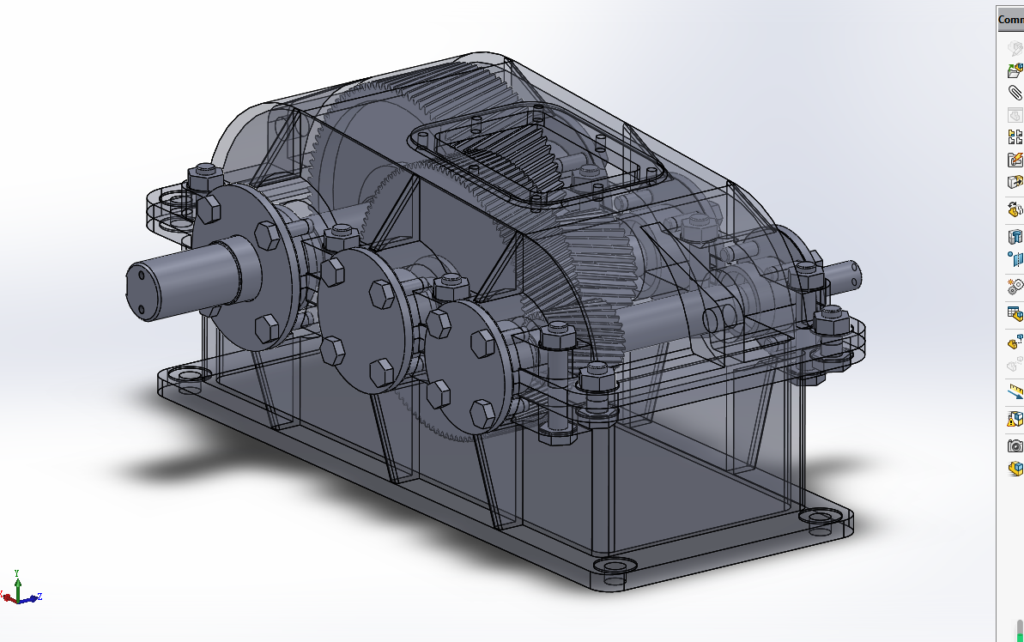
Task: Click the greyed Explode Line Sketch icon
Action: [x=1015, y=365]
